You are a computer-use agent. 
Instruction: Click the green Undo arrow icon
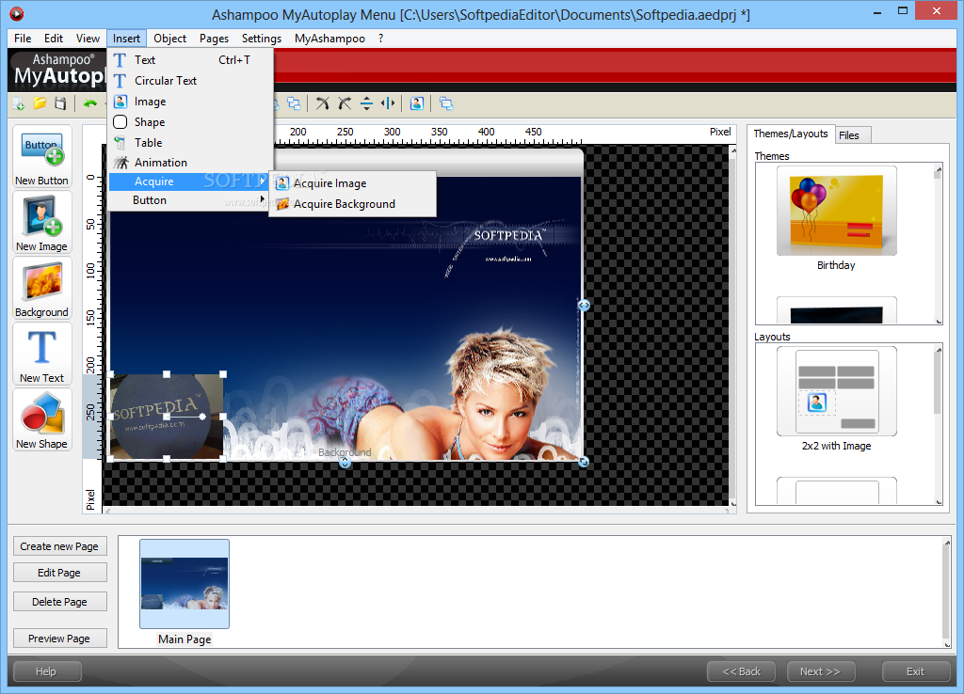coord(90,103)
